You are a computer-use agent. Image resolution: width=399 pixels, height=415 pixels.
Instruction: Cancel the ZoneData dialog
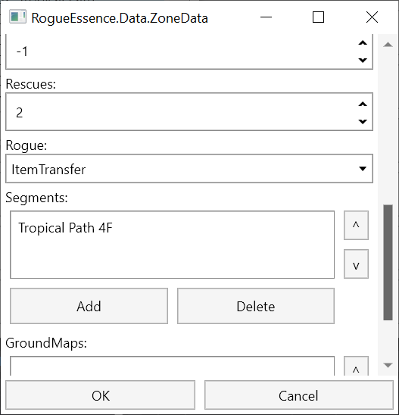point(299,395)
